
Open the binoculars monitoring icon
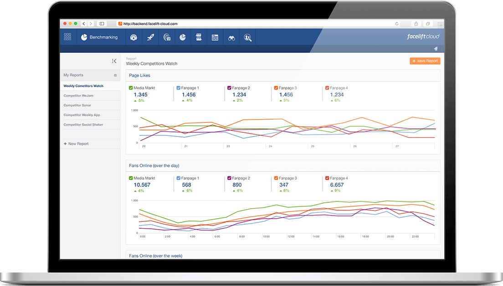pyautogui.click(x=231, y=38)
